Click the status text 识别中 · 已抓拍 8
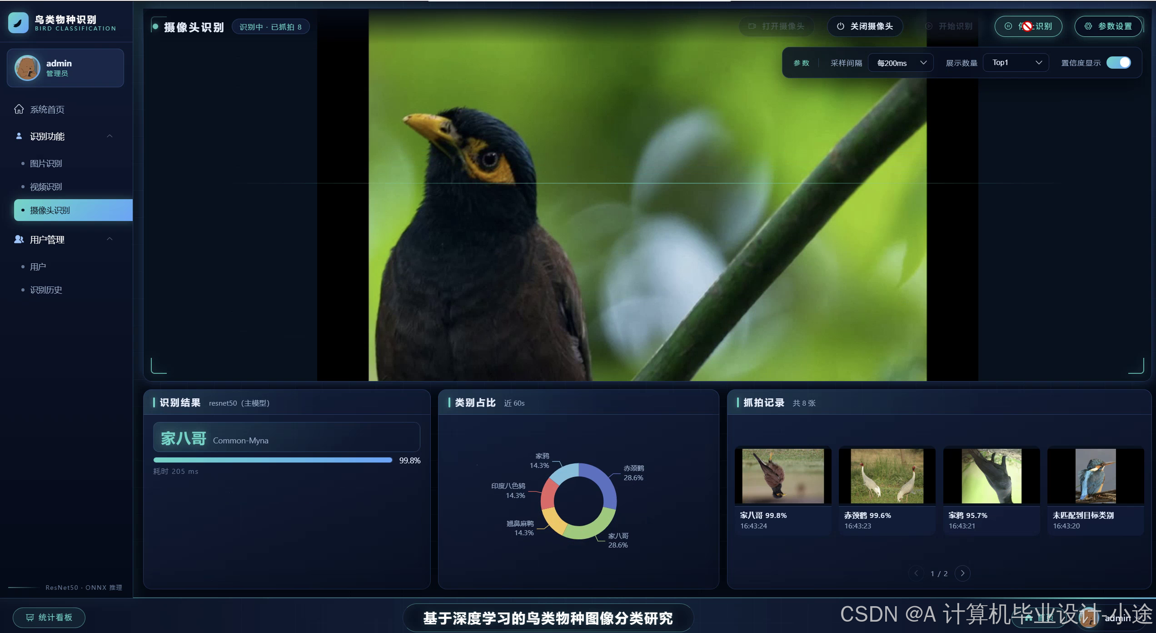Screen dimensions: 1156x633 (x=270, y=27)
